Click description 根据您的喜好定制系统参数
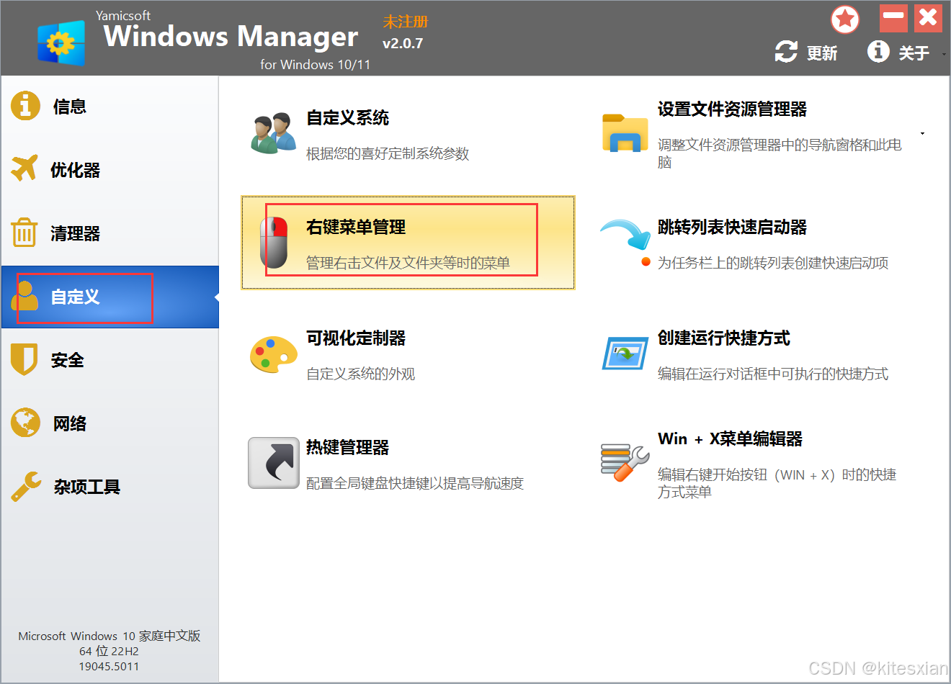 coord(388,153)
